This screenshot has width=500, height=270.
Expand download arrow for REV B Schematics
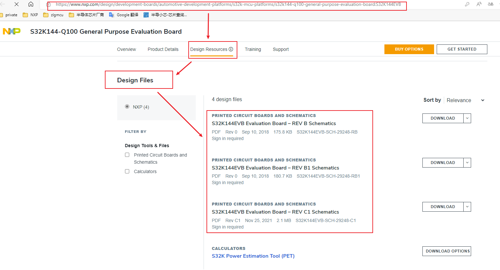(x=467, y=118)
